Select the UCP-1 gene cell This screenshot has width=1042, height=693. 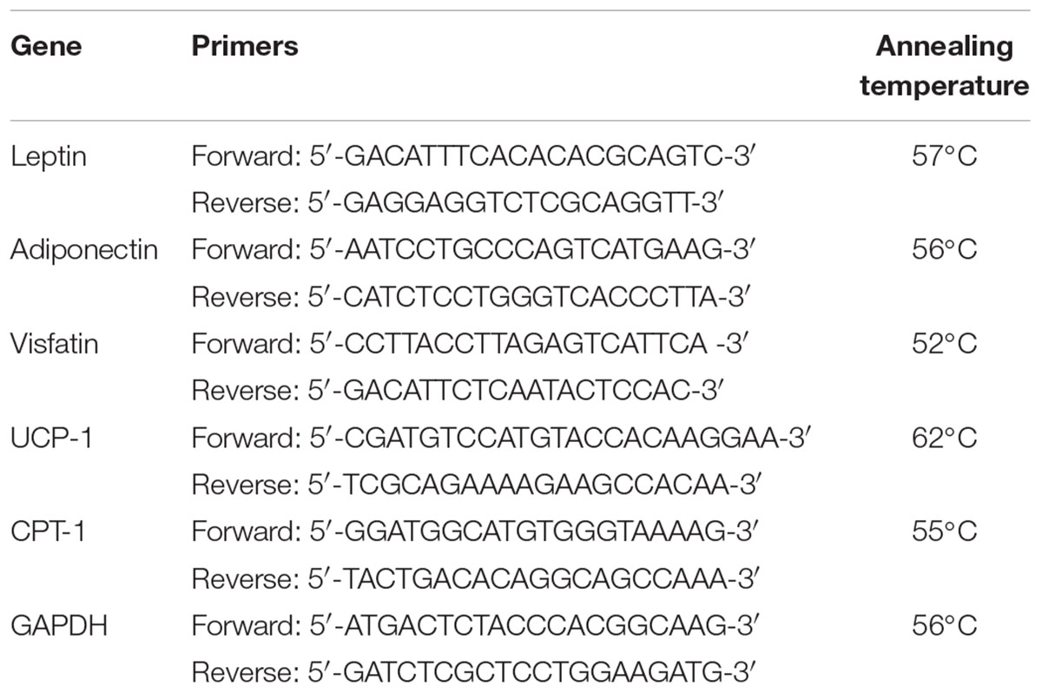pyautogui.click(x=52, y=438)
